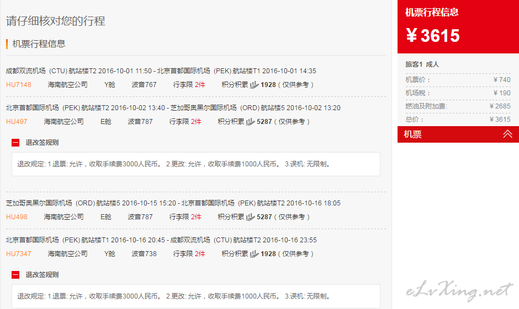Click the 燃油及附加费 ¥ 2685 value
The height and width of the screenshot is (309, 519).
tap(500, 106)
